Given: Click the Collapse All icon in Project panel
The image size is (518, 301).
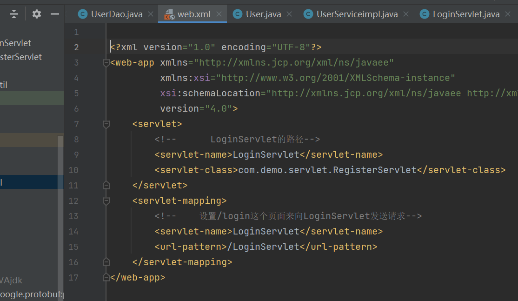Looking at the screenshot, I should pyautogui.click(x=14, y=14).
